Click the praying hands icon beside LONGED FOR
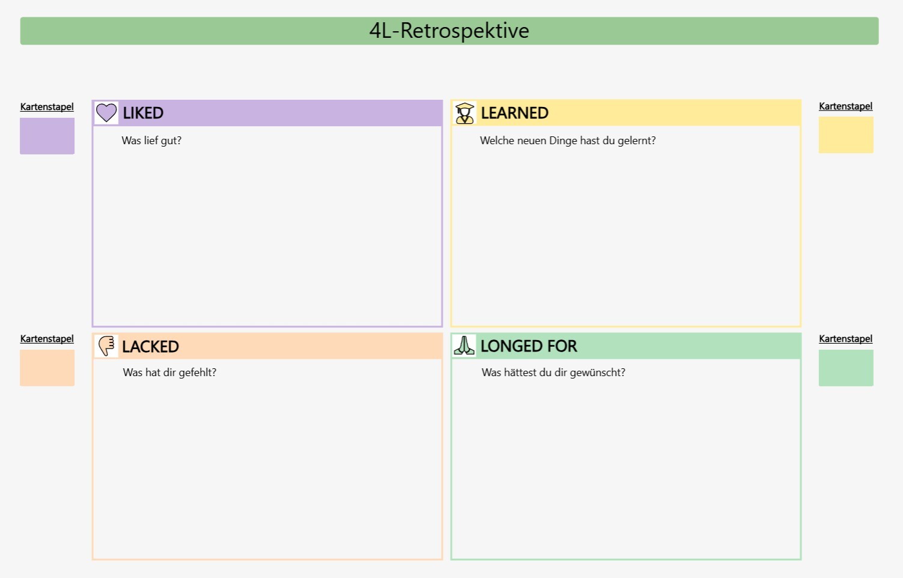The height and width of the screenshot is (578, 903). [464, 345]
